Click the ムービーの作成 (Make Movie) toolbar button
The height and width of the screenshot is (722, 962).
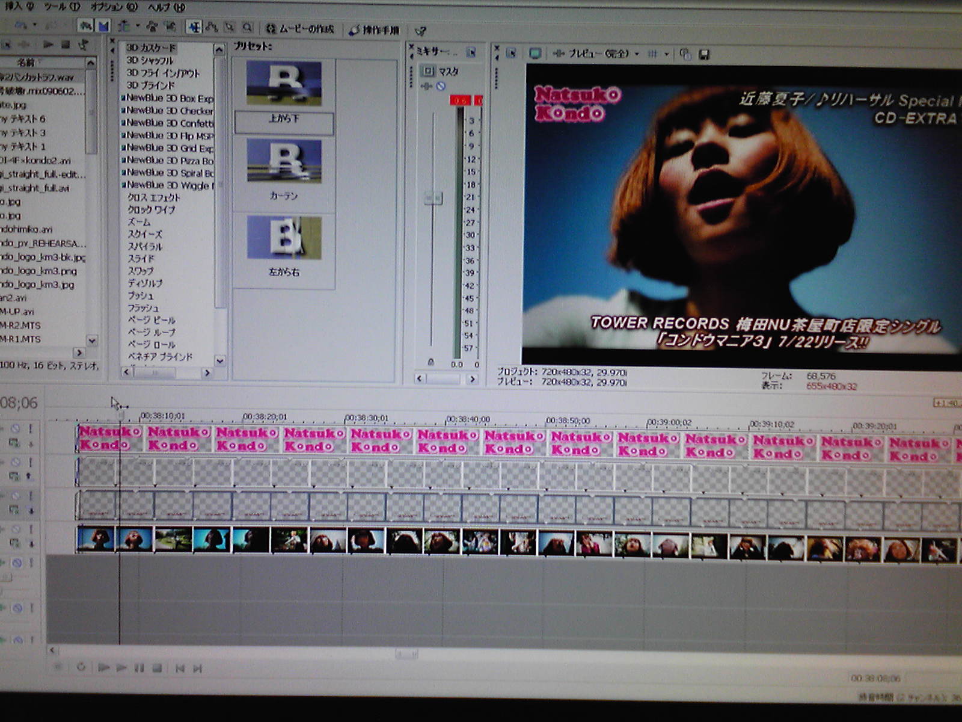299,28
